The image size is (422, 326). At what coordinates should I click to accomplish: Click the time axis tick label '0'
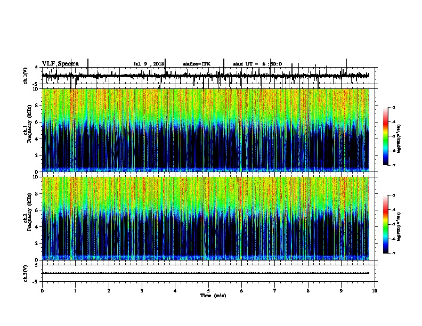(x=42, y=291)
